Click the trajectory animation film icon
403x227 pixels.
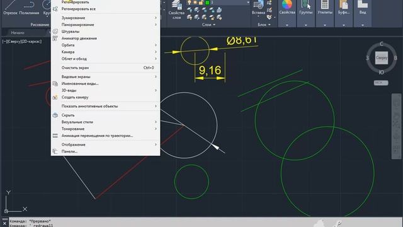55,136
